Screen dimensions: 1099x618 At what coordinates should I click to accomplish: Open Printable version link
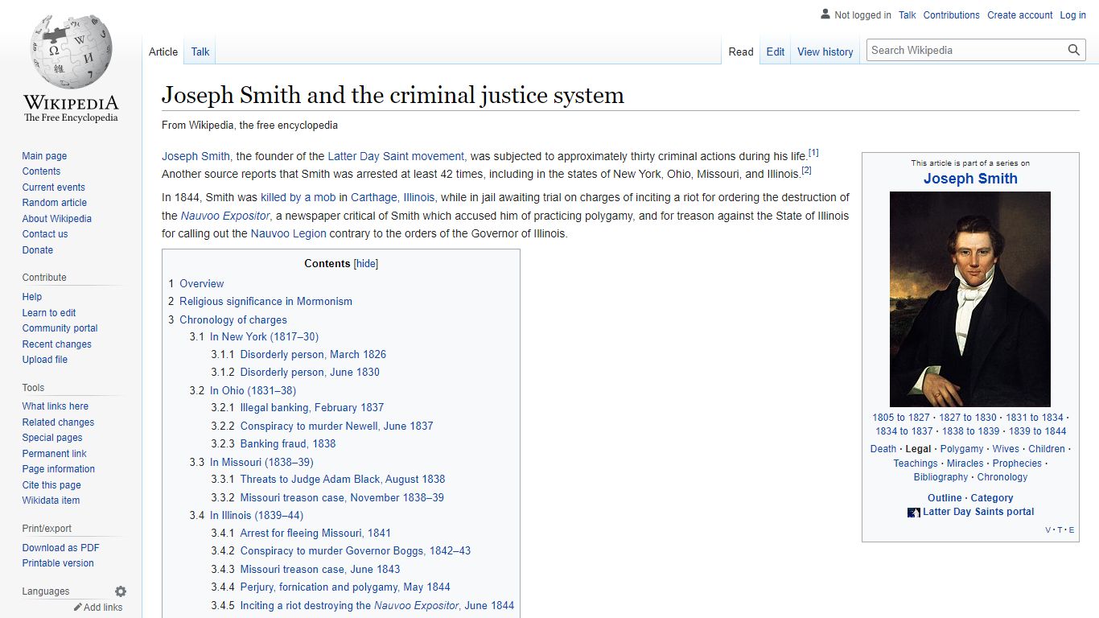pos(58,563)
